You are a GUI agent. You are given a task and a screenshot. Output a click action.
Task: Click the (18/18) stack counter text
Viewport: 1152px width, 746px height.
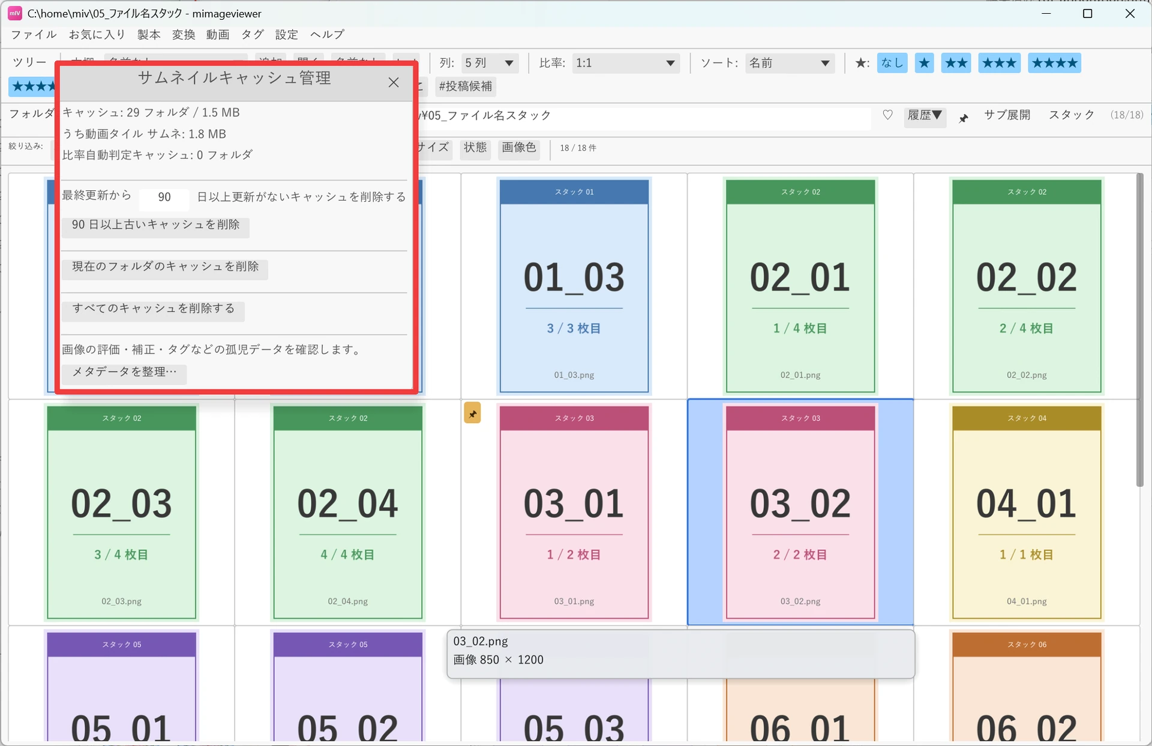coord(1126,115)
